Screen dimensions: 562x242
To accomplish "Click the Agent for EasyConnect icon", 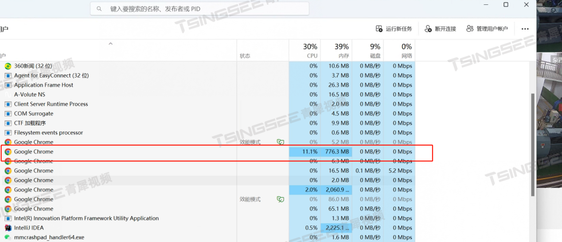I will [8, 75].
